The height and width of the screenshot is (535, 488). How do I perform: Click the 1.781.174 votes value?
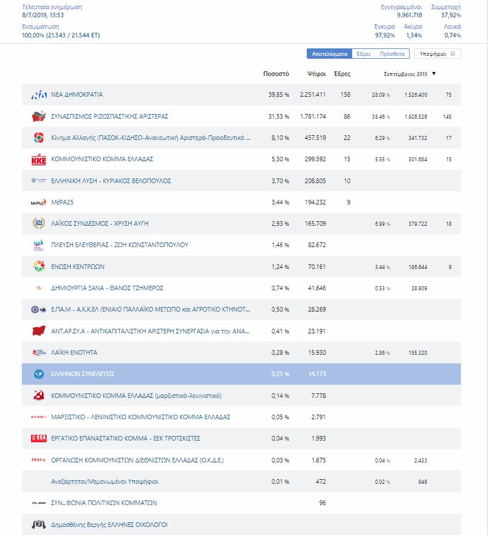coord(312,116)
